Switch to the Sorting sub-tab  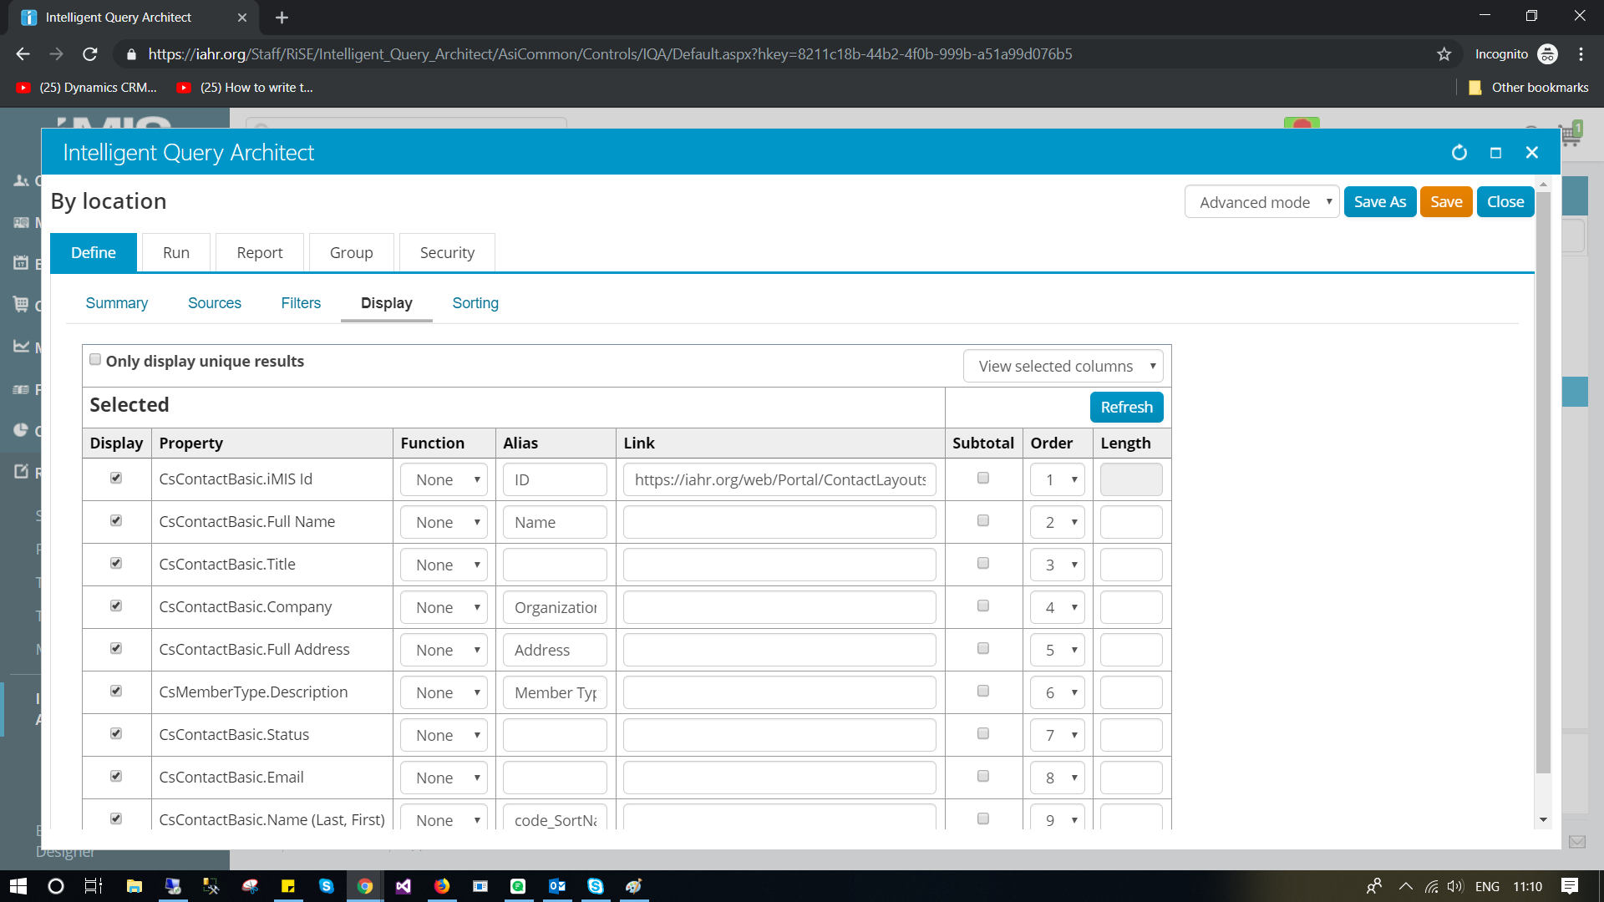tap(475, 303)
